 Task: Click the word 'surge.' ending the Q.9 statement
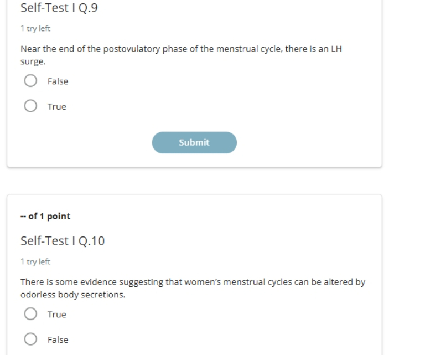coord(33,62)
